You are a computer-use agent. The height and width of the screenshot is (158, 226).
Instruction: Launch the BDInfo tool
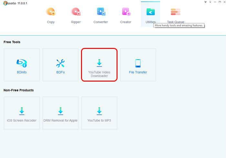22,65
